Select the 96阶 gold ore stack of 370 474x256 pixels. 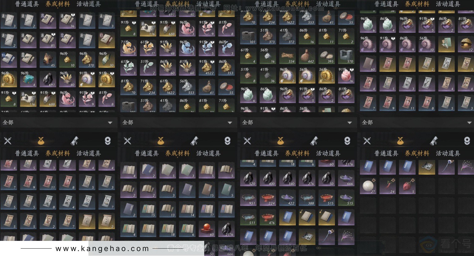click(87, 60)
